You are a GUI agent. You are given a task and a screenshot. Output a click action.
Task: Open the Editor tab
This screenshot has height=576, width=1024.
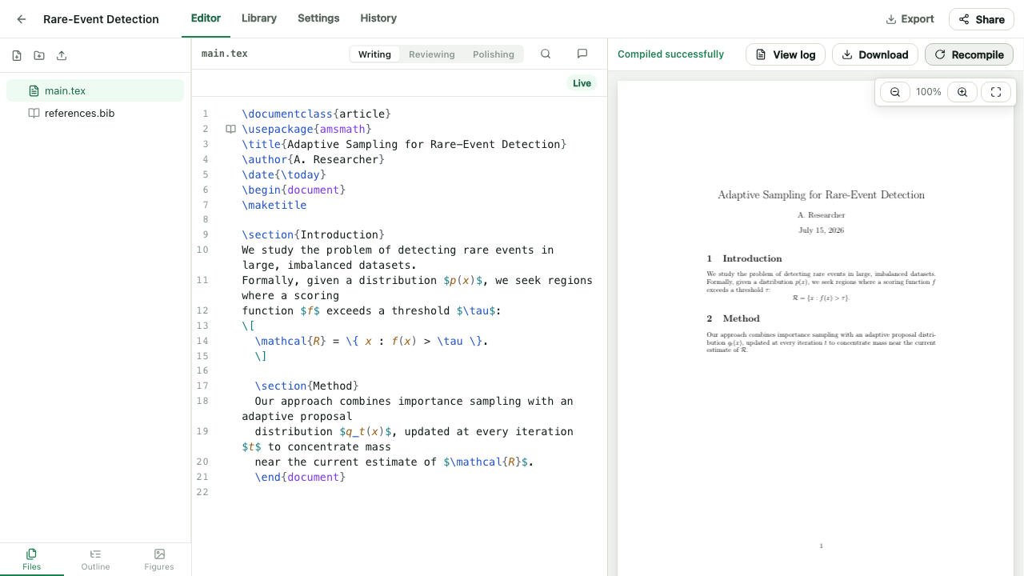point(206,18)
